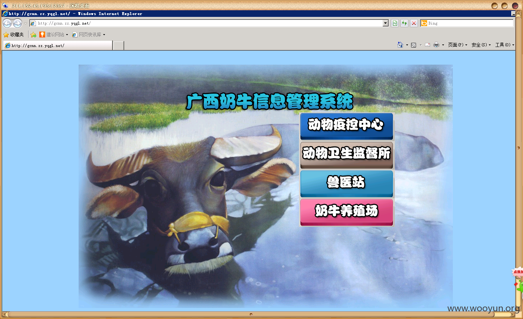Refresh the page with the green arrows icon

pos(404,23)
